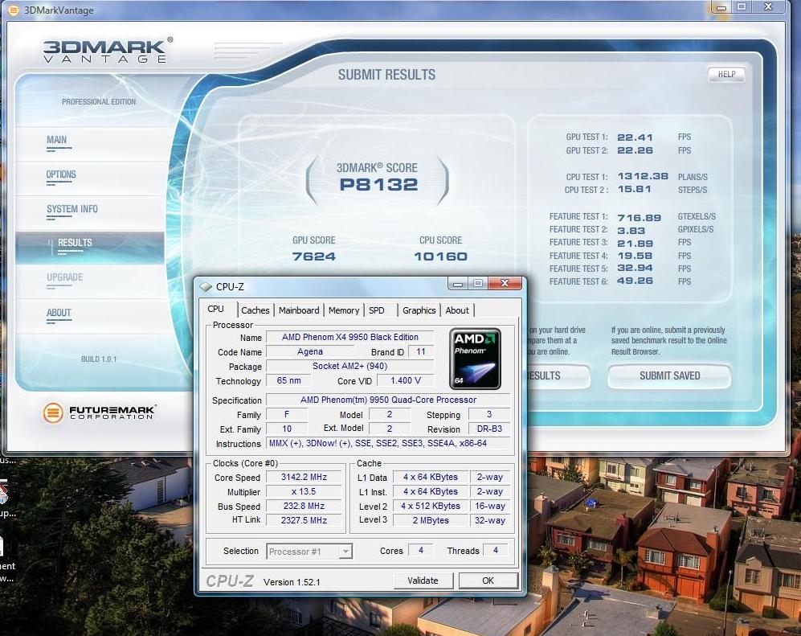
Task: Minimize the CPU-Z window
Action: click(458, 283)
